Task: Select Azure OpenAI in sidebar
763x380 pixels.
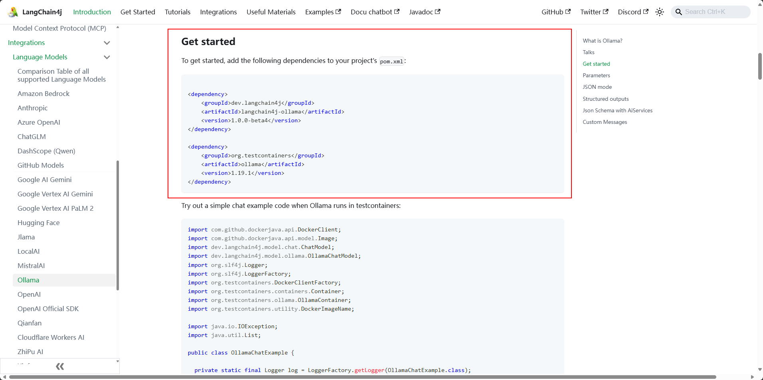Action: point(39,122)
